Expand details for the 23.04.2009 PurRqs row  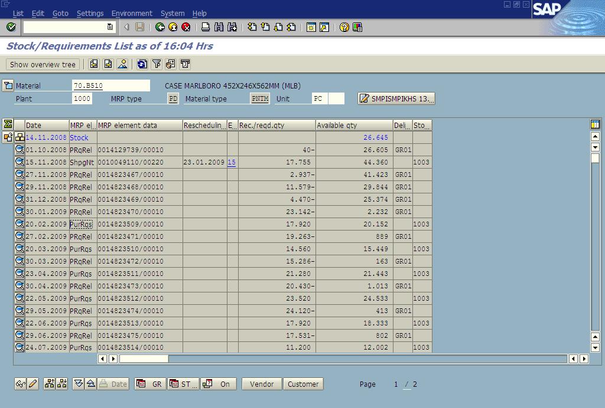coord(19,274)
